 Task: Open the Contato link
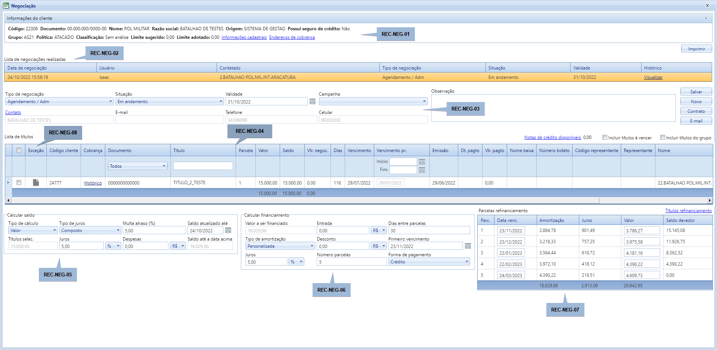tap(13, 112)
